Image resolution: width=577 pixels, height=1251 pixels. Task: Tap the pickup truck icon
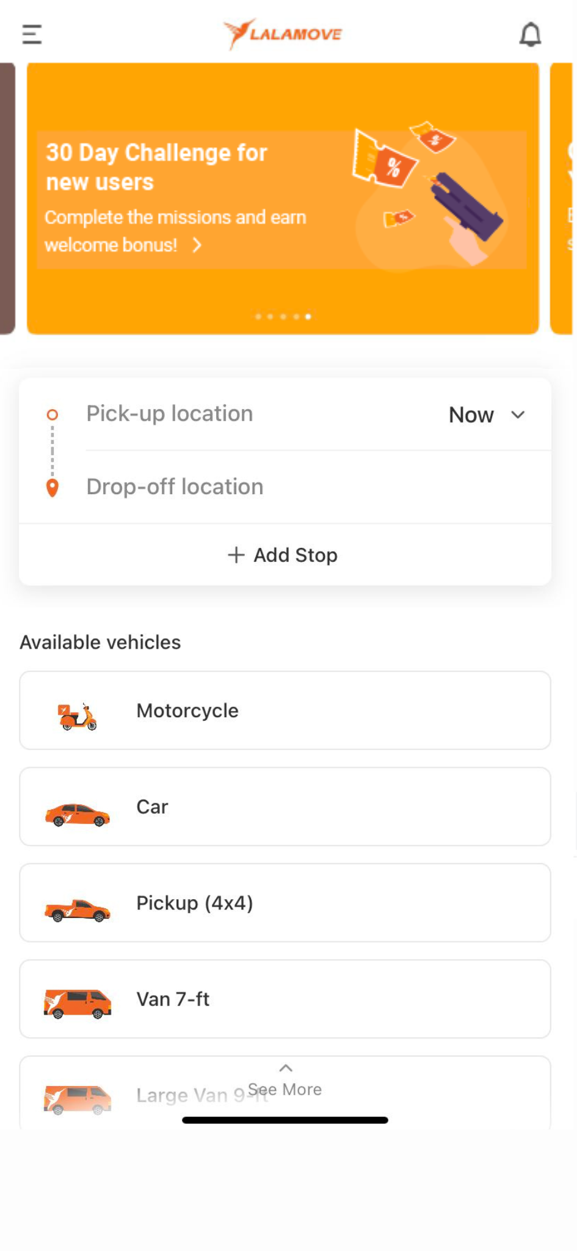click(x=78, y=910)
